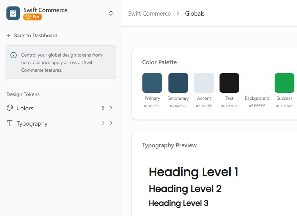
Task: Open the Colors design tokens item
Action: [x=25, y=108]
